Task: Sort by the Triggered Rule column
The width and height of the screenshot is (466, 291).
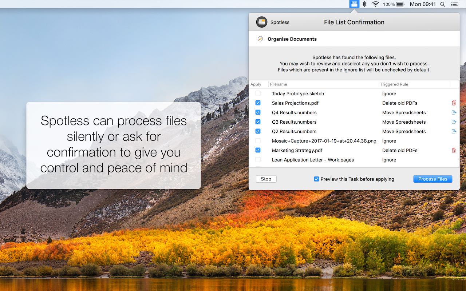Action: [394, 84]
